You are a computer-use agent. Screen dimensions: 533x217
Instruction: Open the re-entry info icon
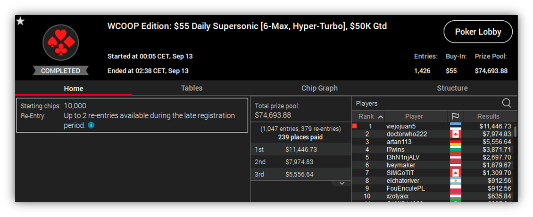tap(91, 125)
